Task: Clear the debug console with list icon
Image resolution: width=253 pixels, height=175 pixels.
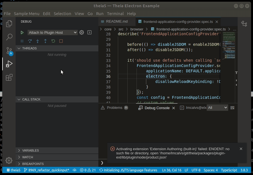Action: pos(232,108)
